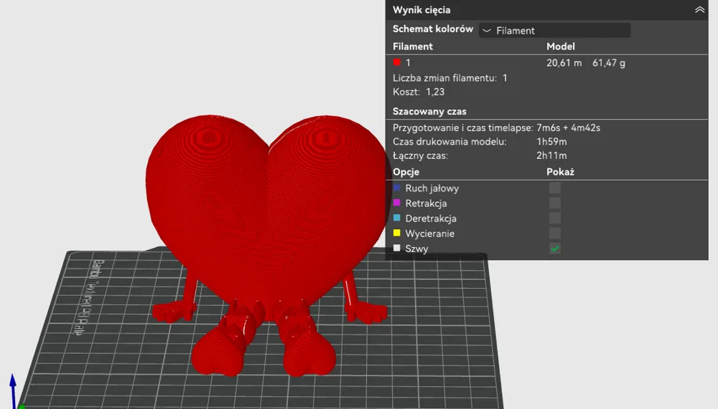Enable Wycieranie display checkbox

tap(554, 233)
